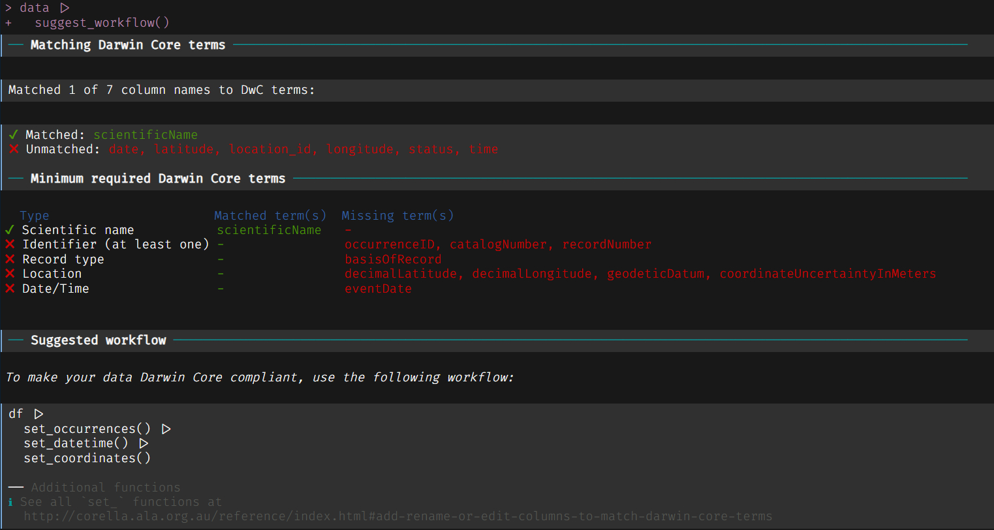
Task: Click the red cross next to Date/Time
Action: 10,289
